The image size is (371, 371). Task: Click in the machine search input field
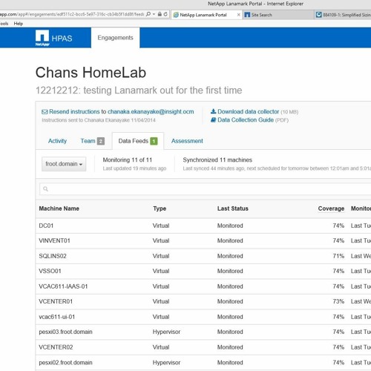point(206,189)
